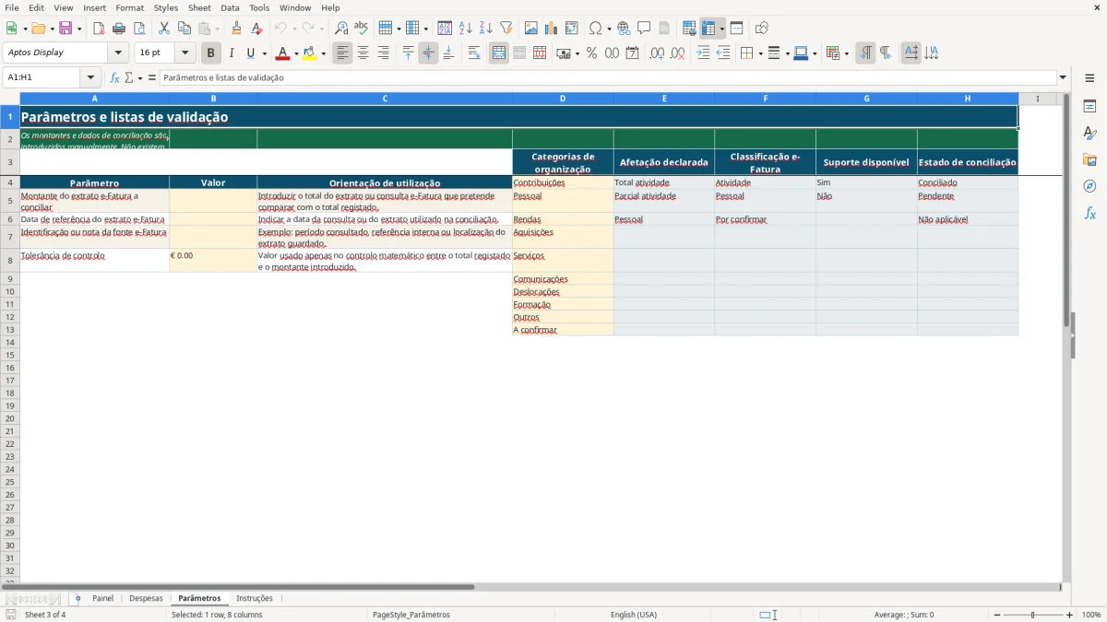Open the font name dropdown list
Image resolution: width=1107 pixels, height=622 pixels.
[118, 53]
